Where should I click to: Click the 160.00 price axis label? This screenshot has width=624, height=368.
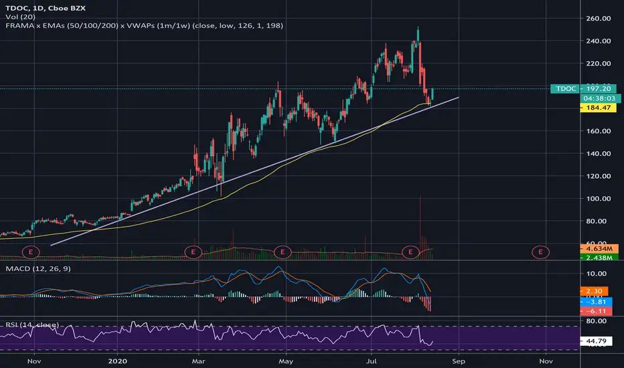598,131
